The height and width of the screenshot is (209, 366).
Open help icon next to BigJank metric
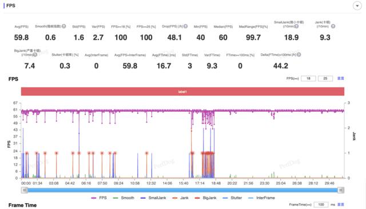tap(35, 55)
